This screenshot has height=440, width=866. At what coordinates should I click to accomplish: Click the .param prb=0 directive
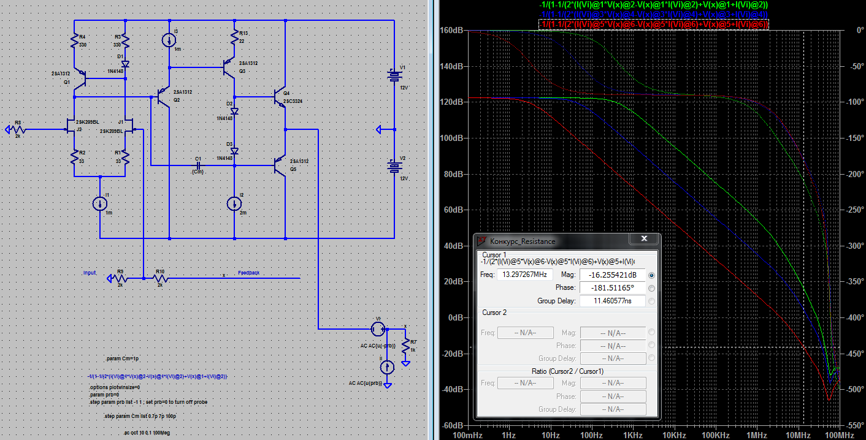click(104, 395)
